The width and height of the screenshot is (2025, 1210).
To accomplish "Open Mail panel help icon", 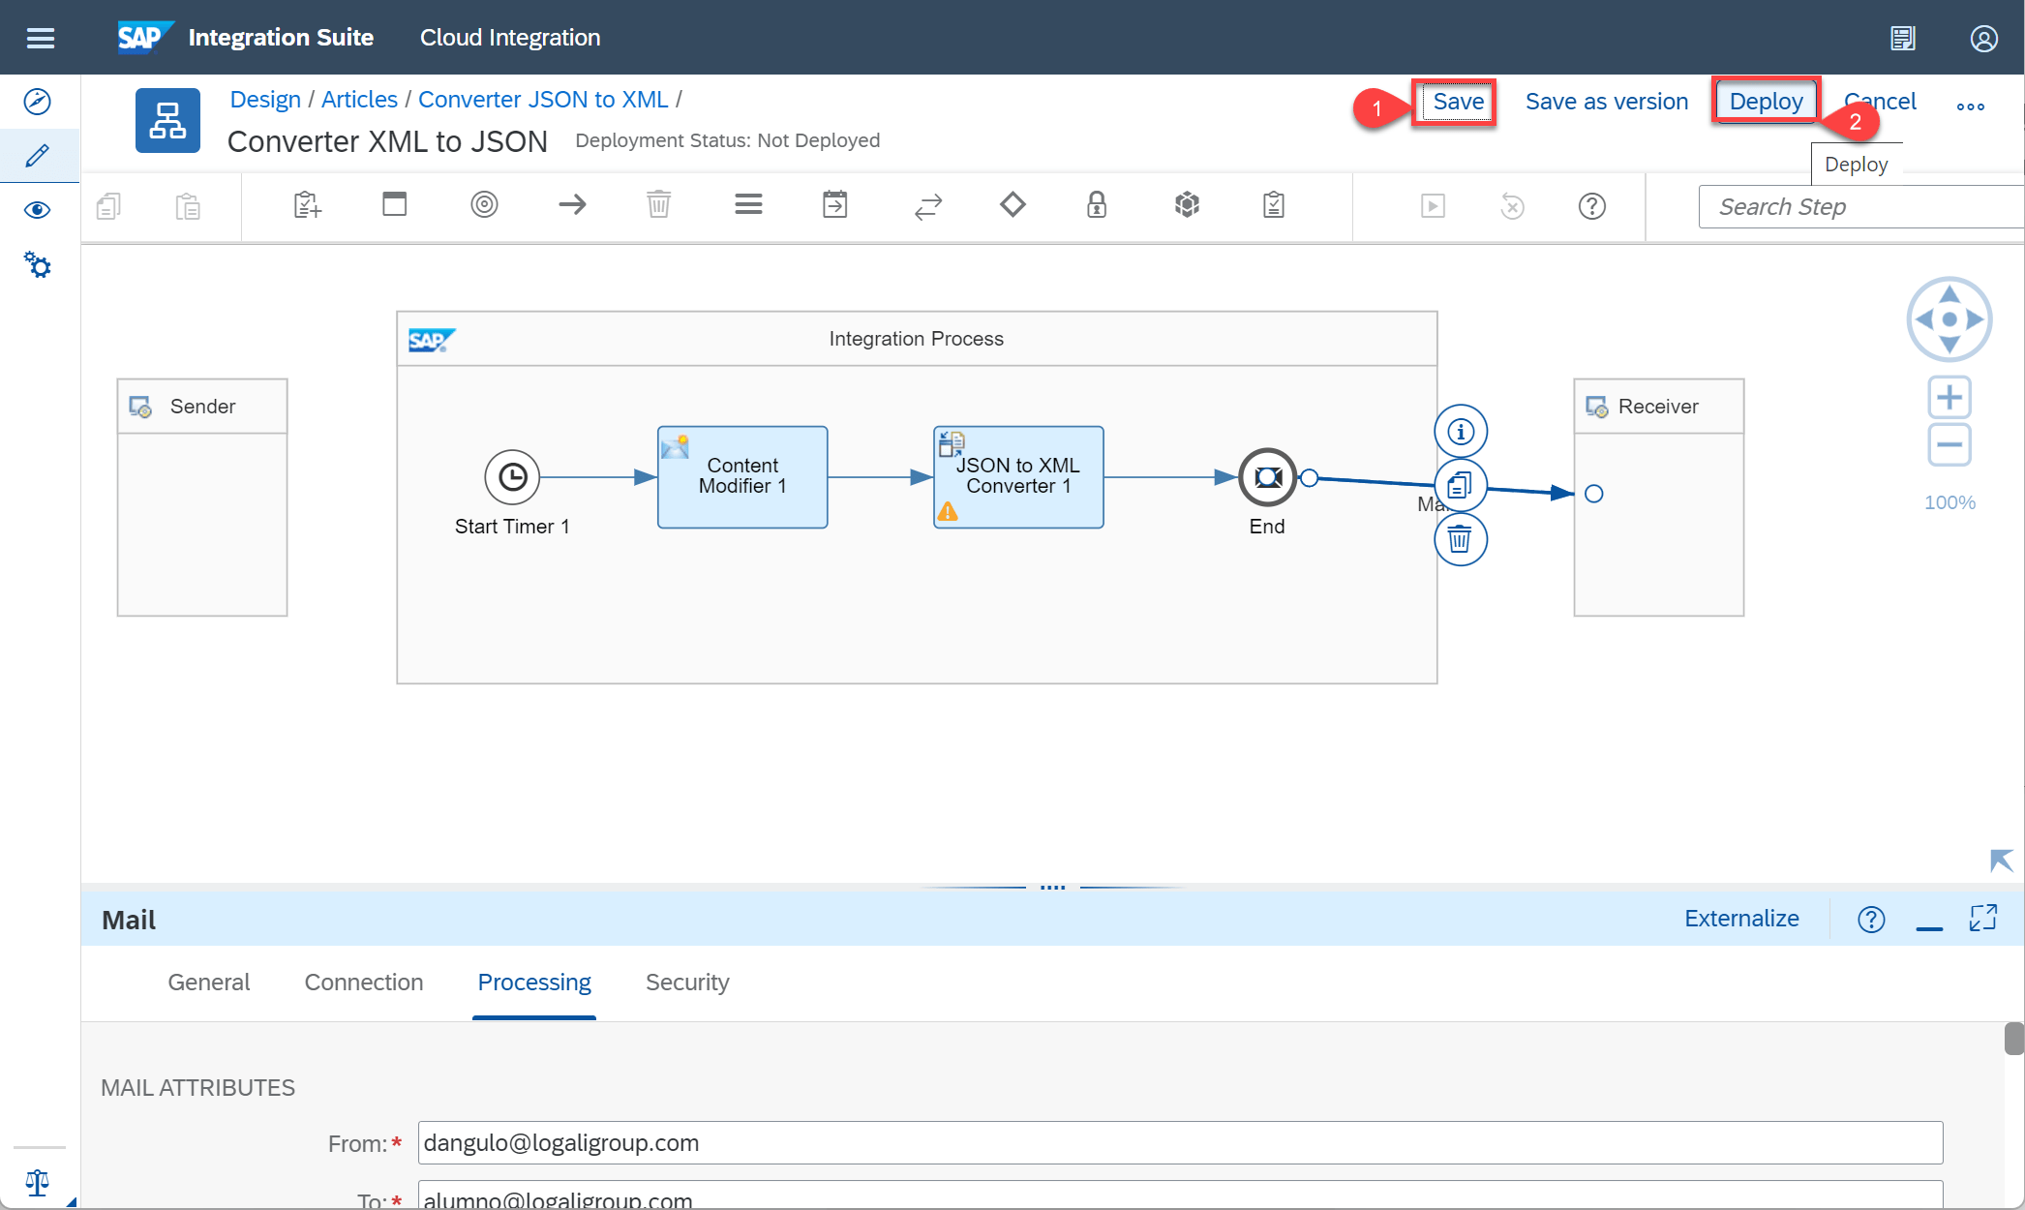I will pyautogui.click(x=1871, y=919).
